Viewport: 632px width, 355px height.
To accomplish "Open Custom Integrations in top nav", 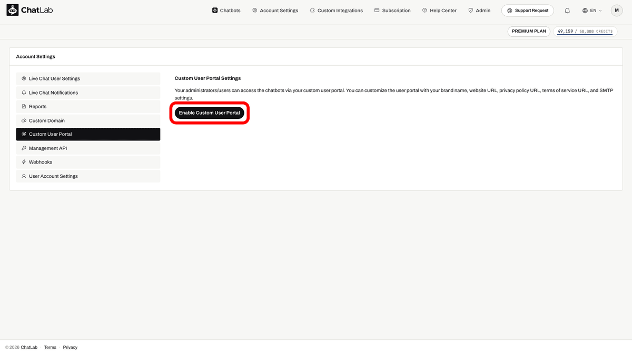I will (x=336, y=11).
